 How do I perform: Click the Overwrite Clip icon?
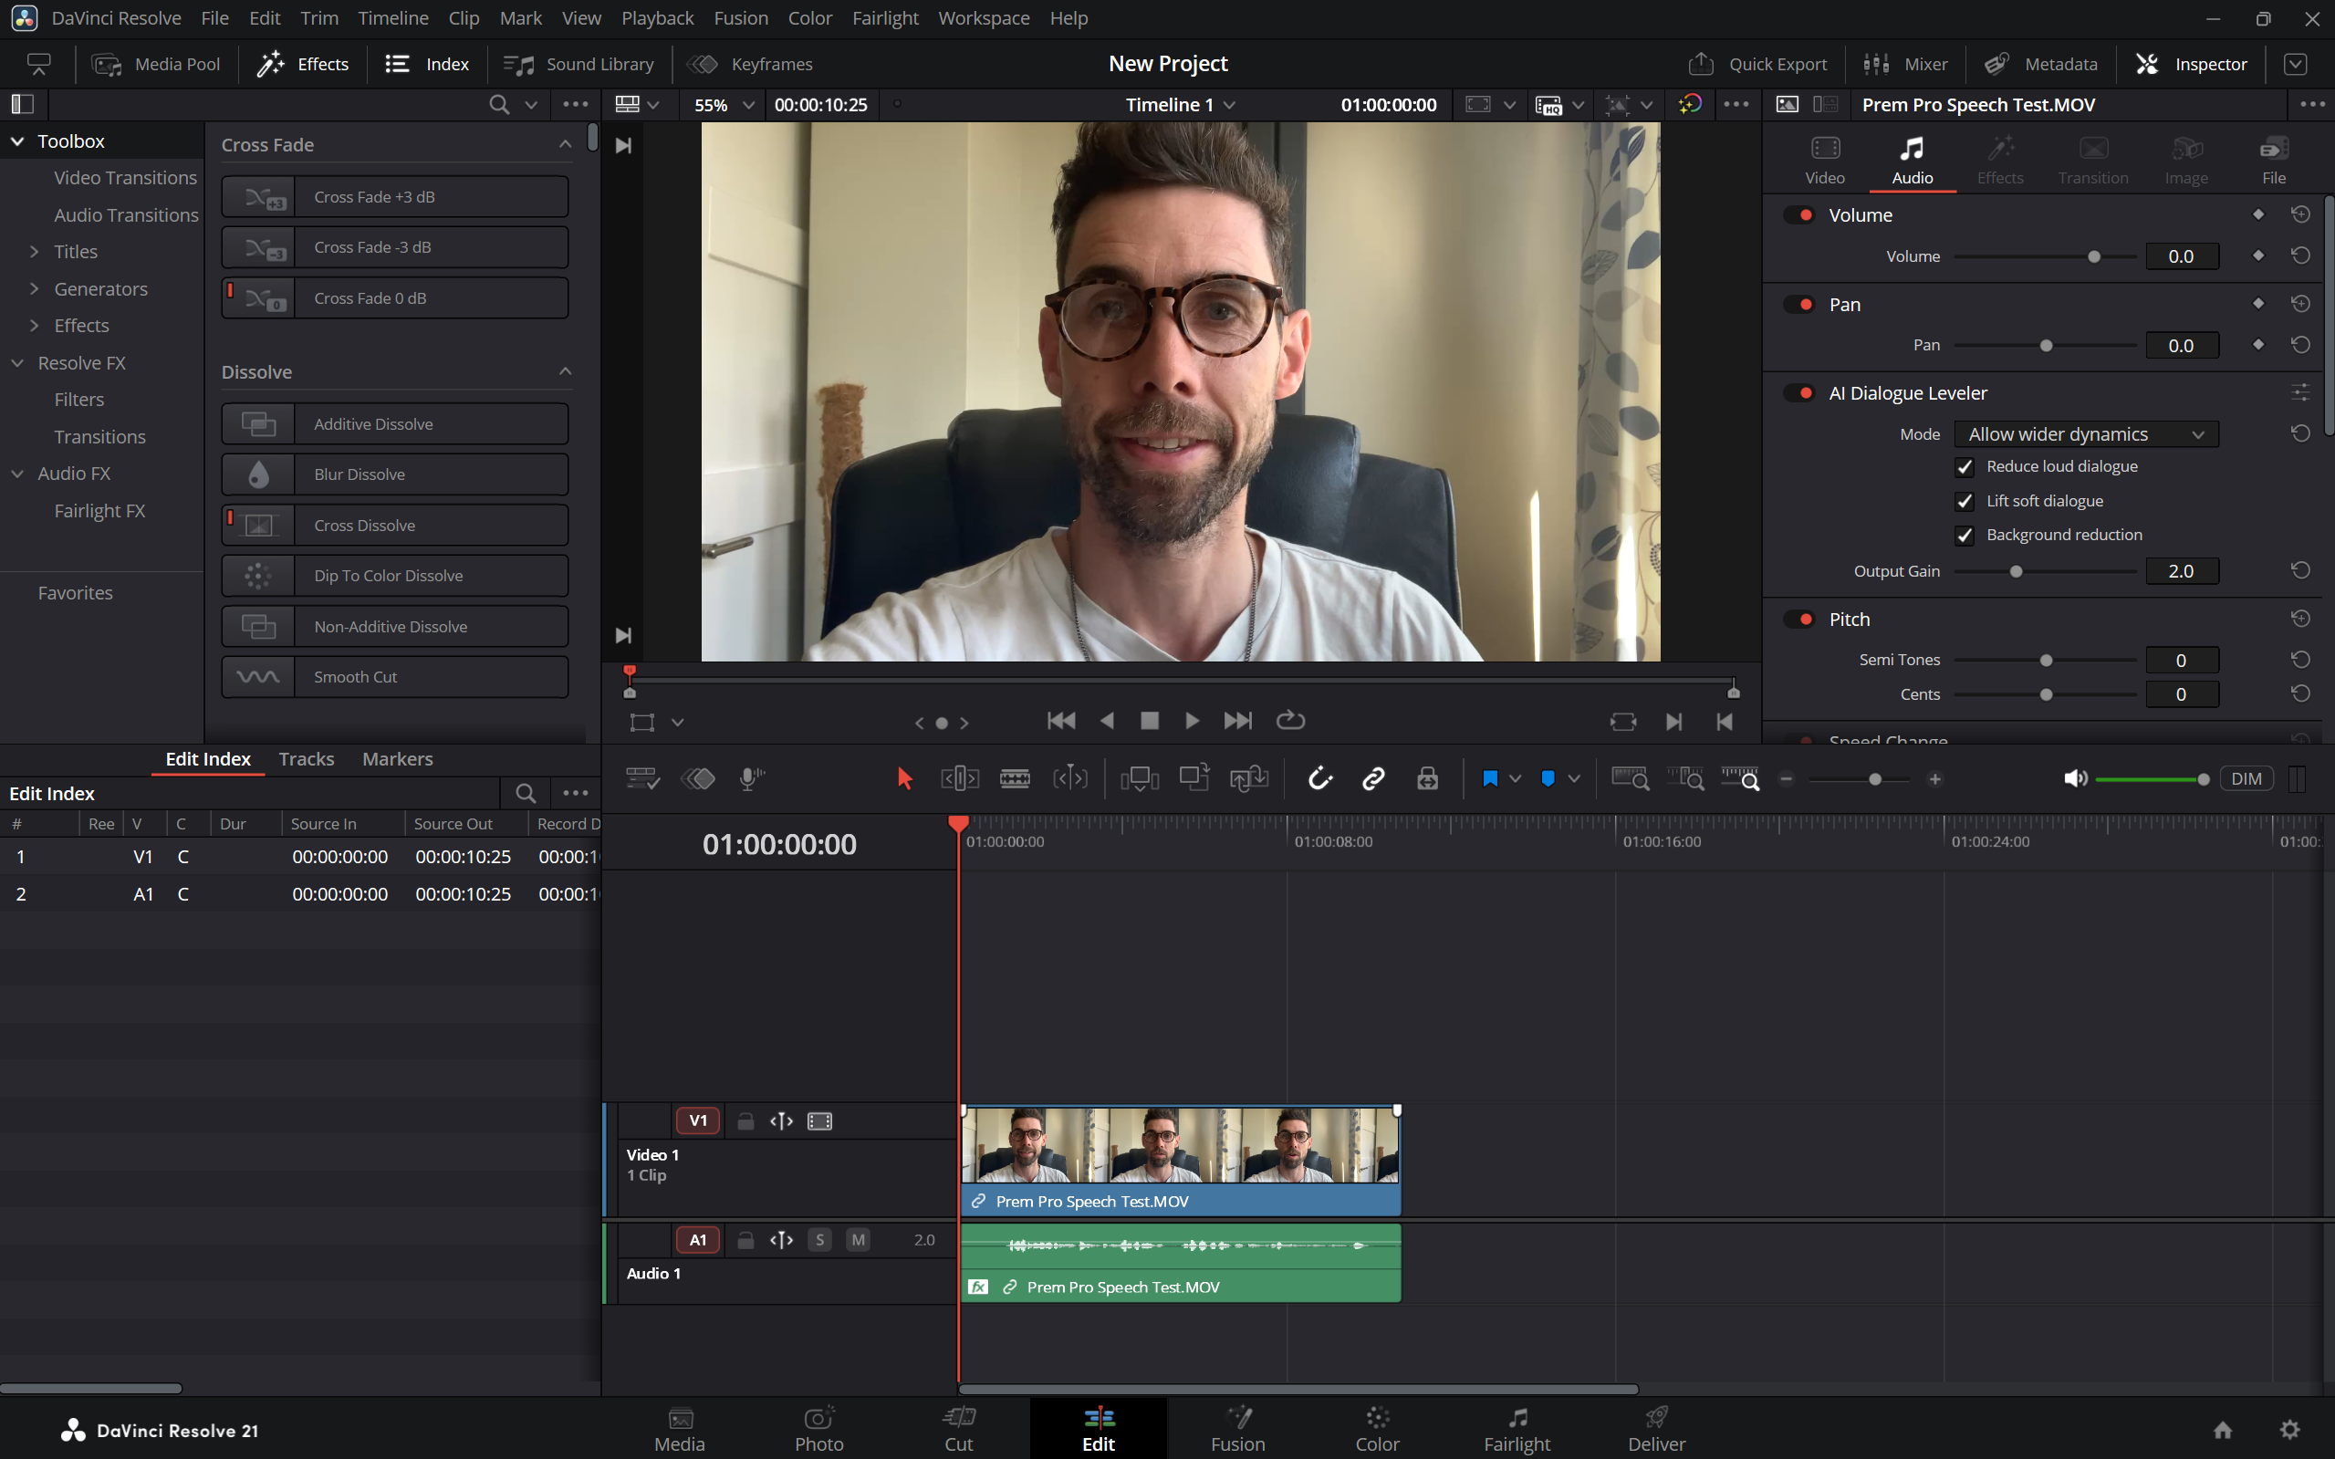tap(1194, 778)
